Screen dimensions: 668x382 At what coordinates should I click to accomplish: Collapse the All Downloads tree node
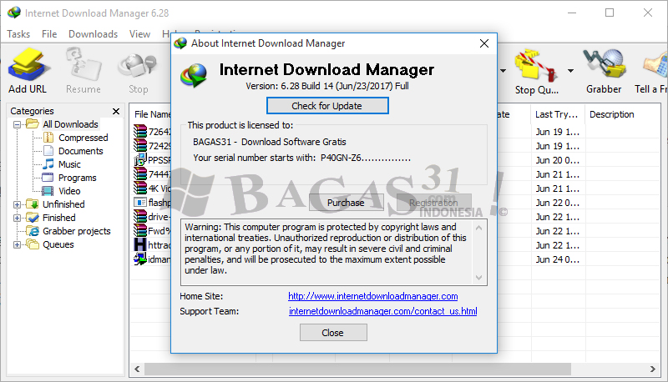[17, 124]
